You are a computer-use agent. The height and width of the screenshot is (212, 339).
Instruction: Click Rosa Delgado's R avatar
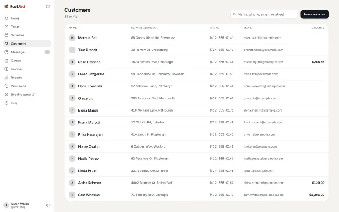click(x=72, y=62)
